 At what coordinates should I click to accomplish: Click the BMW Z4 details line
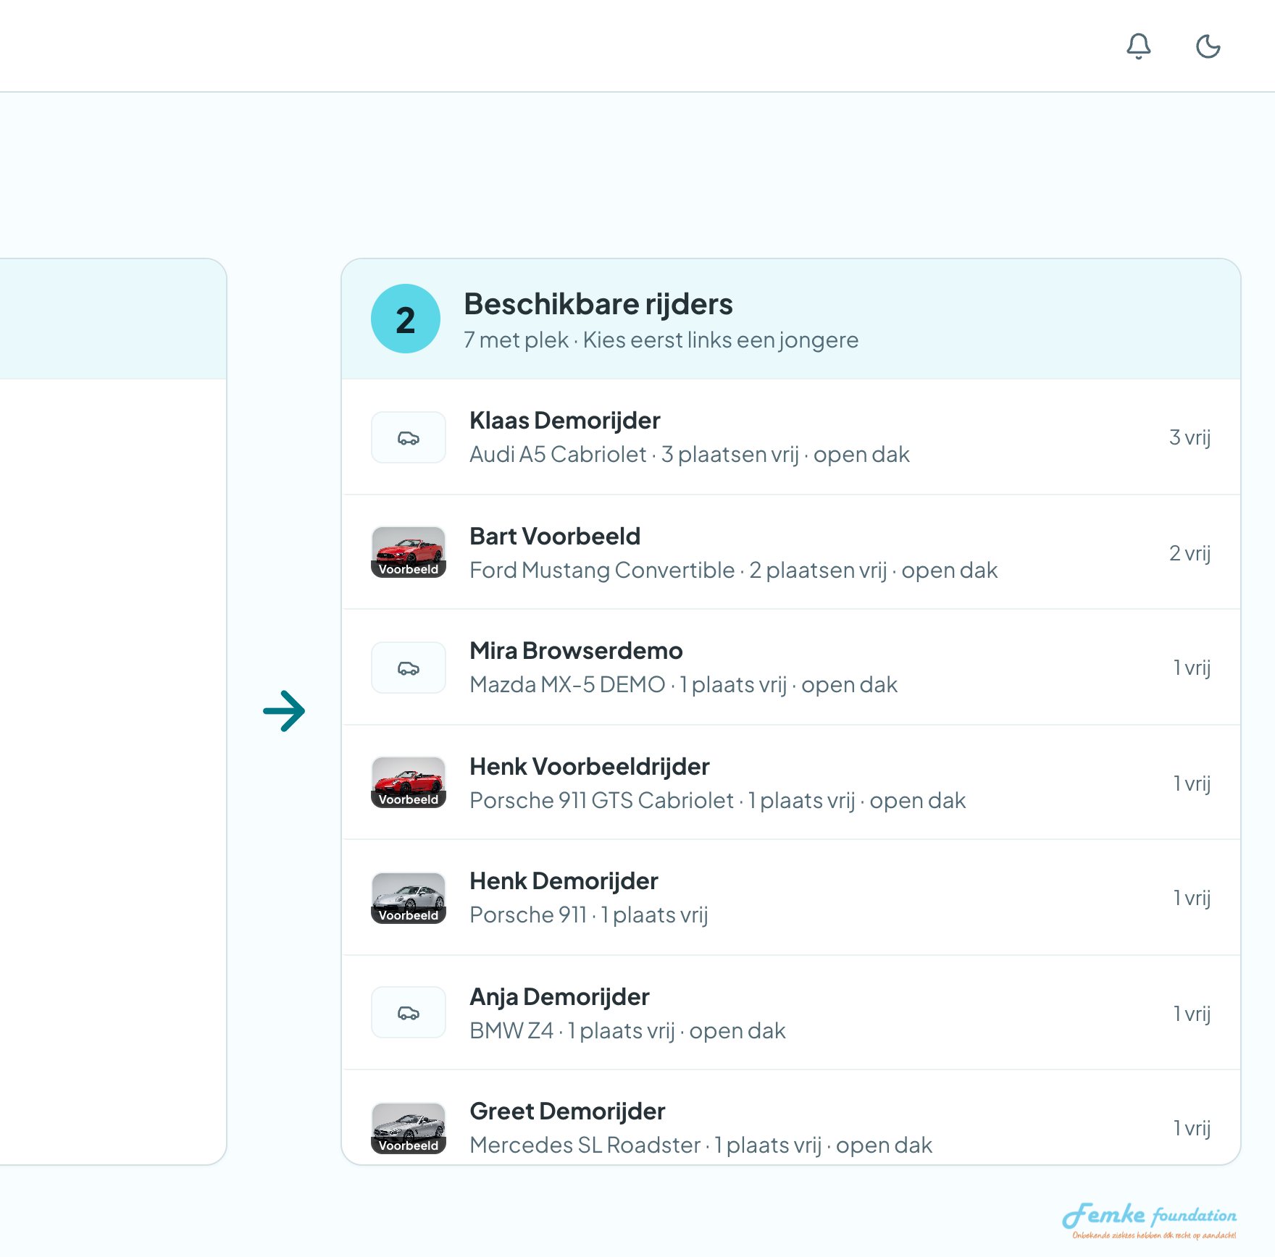pyautogui.click(x=627, y=1030)
